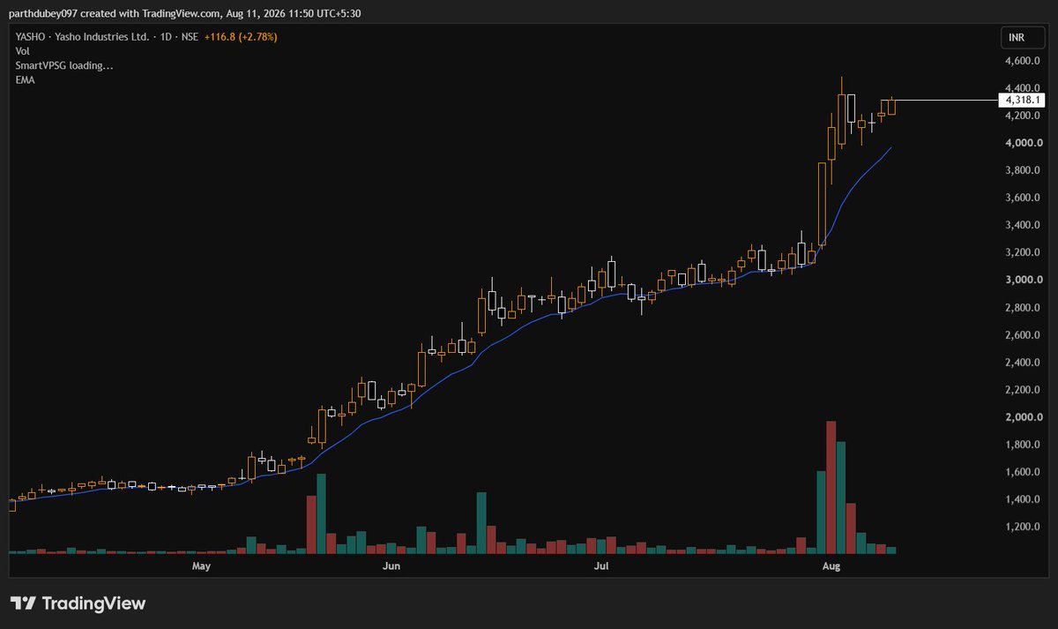Image resolution: width=1058 pixels, height=629 pixels.
Task: Select the EMA indicator legend
Action: (26, 80)
